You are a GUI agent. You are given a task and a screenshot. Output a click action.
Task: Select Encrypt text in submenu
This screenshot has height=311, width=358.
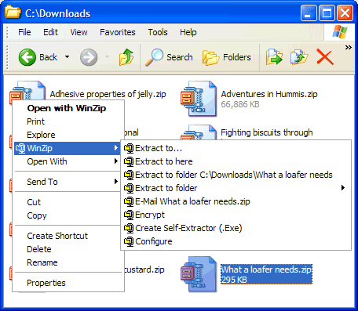(150, 215)
